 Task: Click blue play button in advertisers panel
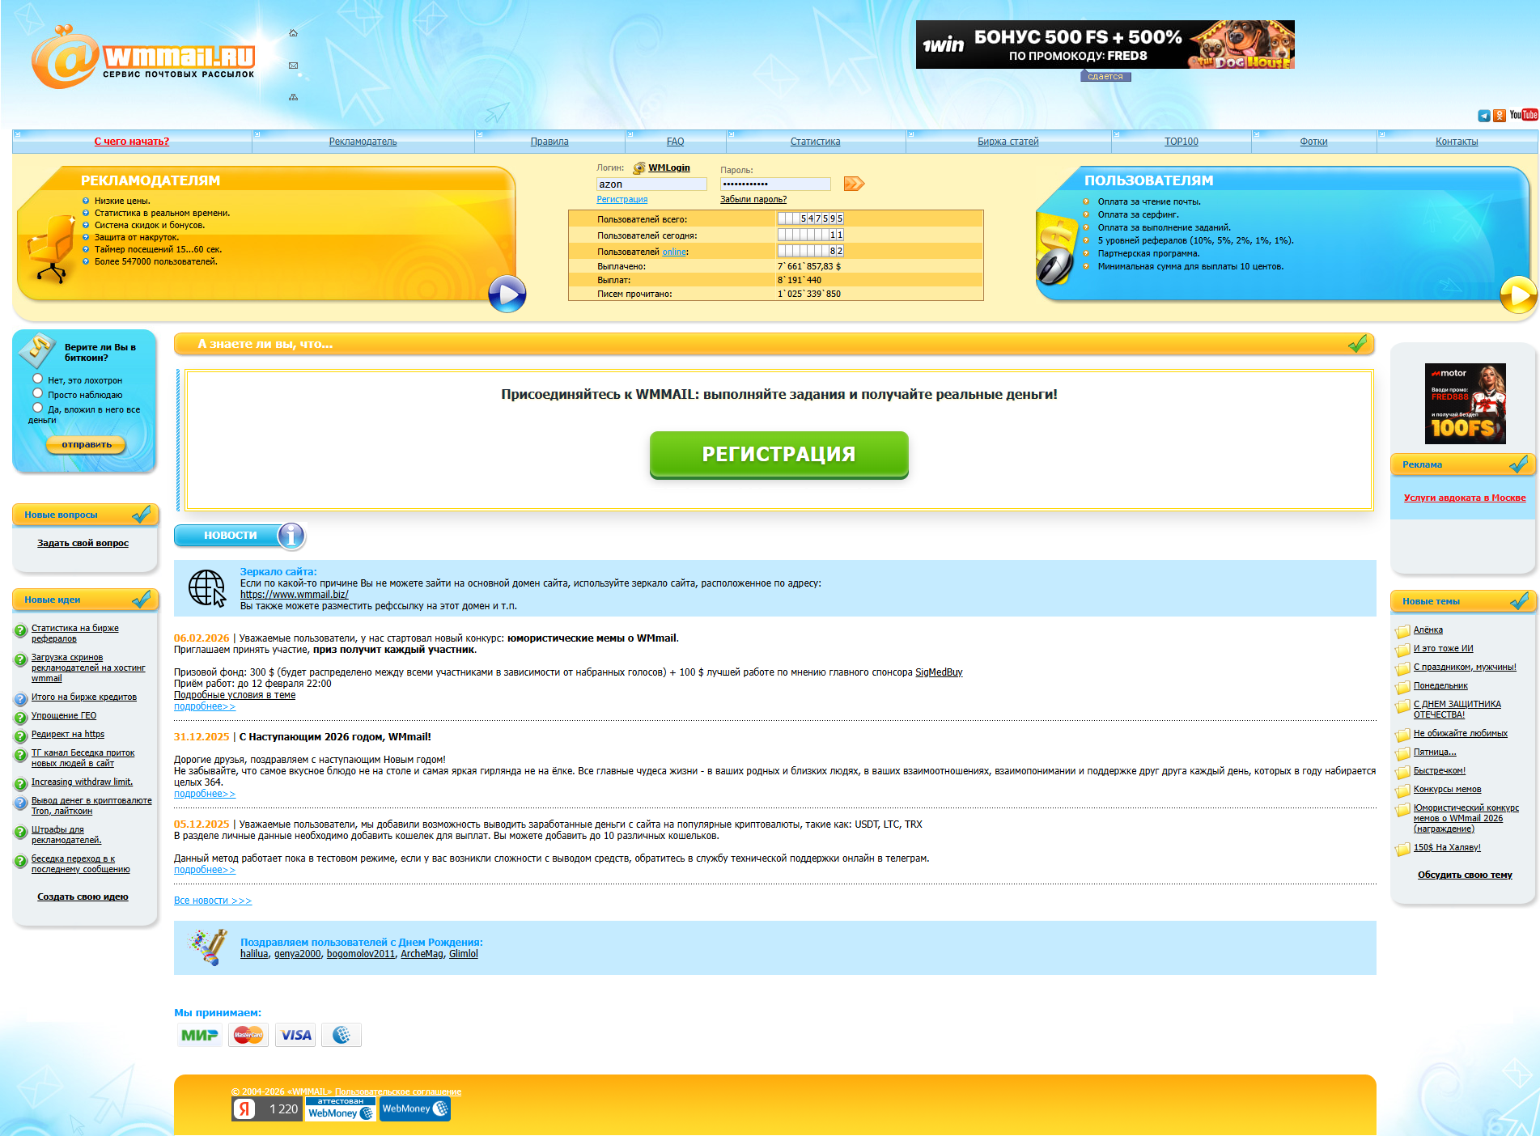point(507,295)
